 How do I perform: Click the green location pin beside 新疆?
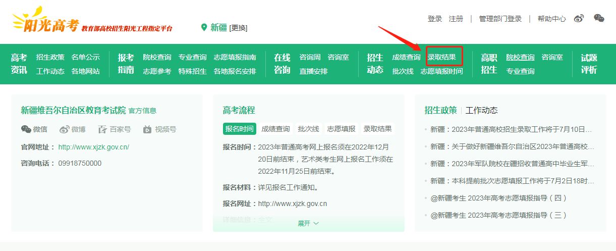tap(204, 27)
